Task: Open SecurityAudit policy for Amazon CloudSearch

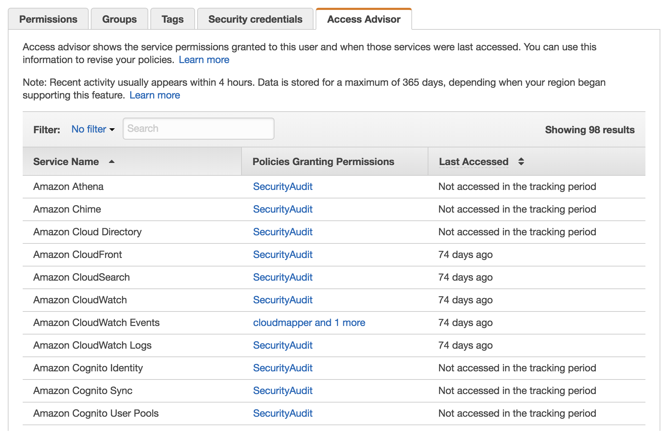Action: pos(283,277)
